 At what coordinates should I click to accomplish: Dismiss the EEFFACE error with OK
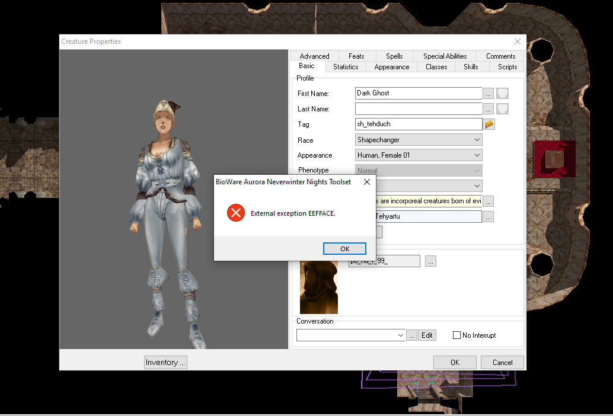344,248
